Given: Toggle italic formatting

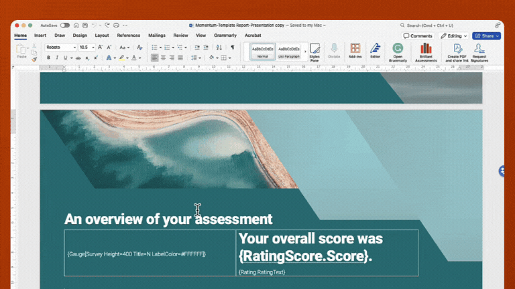Looking at the screenshot, I should 57,58.
